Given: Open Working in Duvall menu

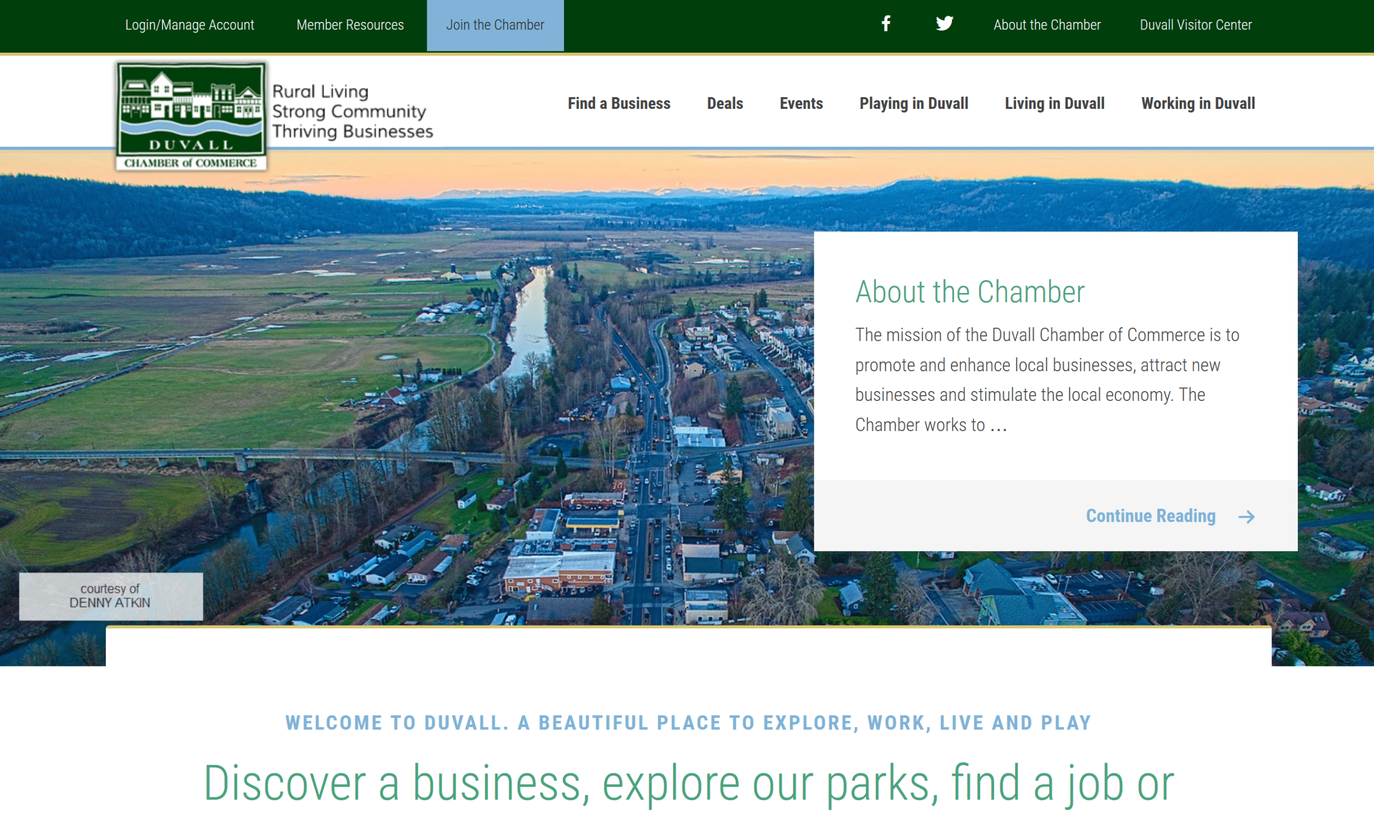Looking at the screenshot, I should [1197, 104].
